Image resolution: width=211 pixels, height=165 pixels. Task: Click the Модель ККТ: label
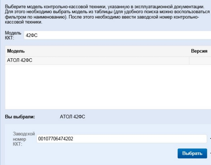(13, 35)
